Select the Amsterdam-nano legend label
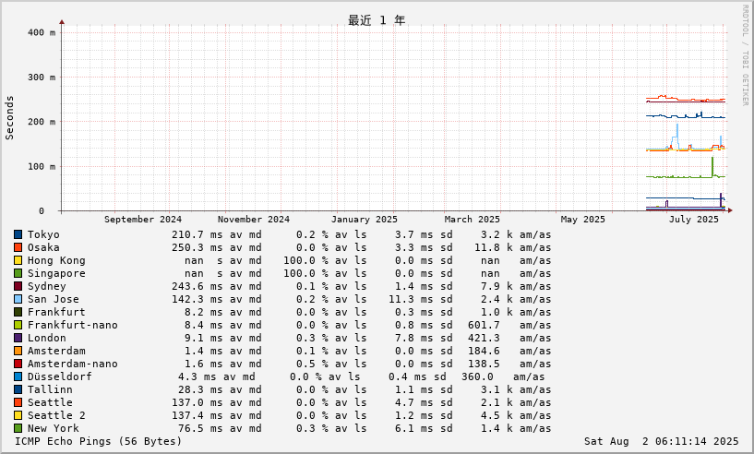754x454 pixels. [x=73, y=364]
